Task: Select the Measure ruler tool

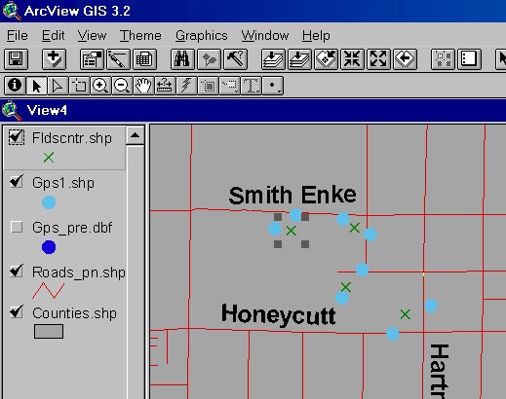Action: [x=165, y=86]
